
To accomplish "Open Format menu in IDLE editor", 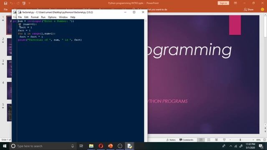I will tap(35, 17).
